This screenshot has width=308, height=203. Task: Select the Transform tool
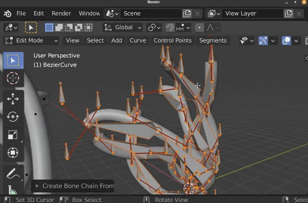coord(13,153)
